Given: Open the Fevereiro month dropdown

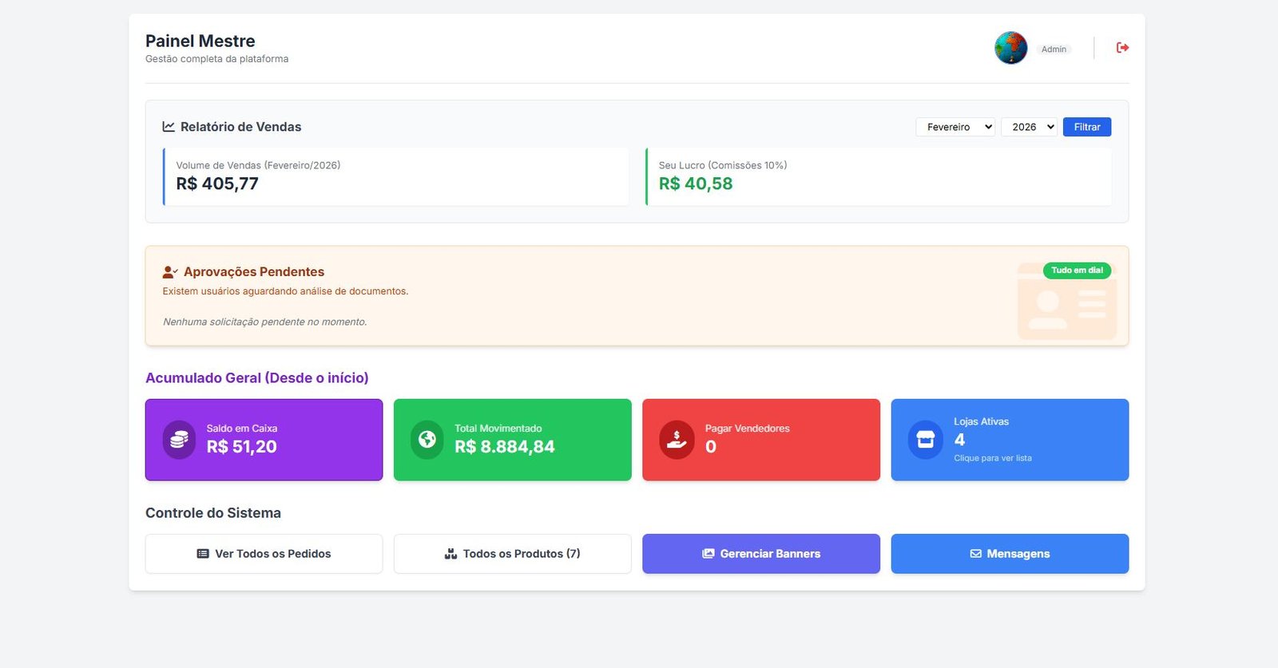Looking at the screenshot, I should [955, 127].
